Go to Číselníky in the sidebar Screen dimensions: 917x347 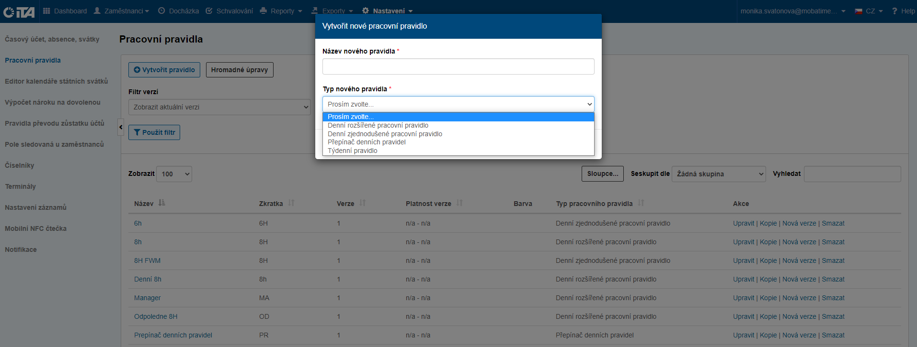click(x=20, y=165)
